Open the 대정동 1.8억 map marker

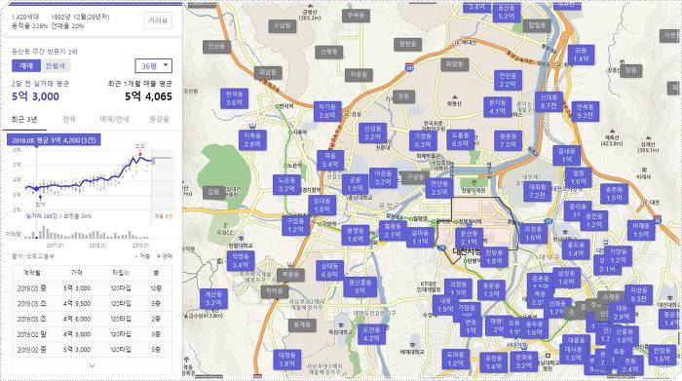(x=287, y=360)
